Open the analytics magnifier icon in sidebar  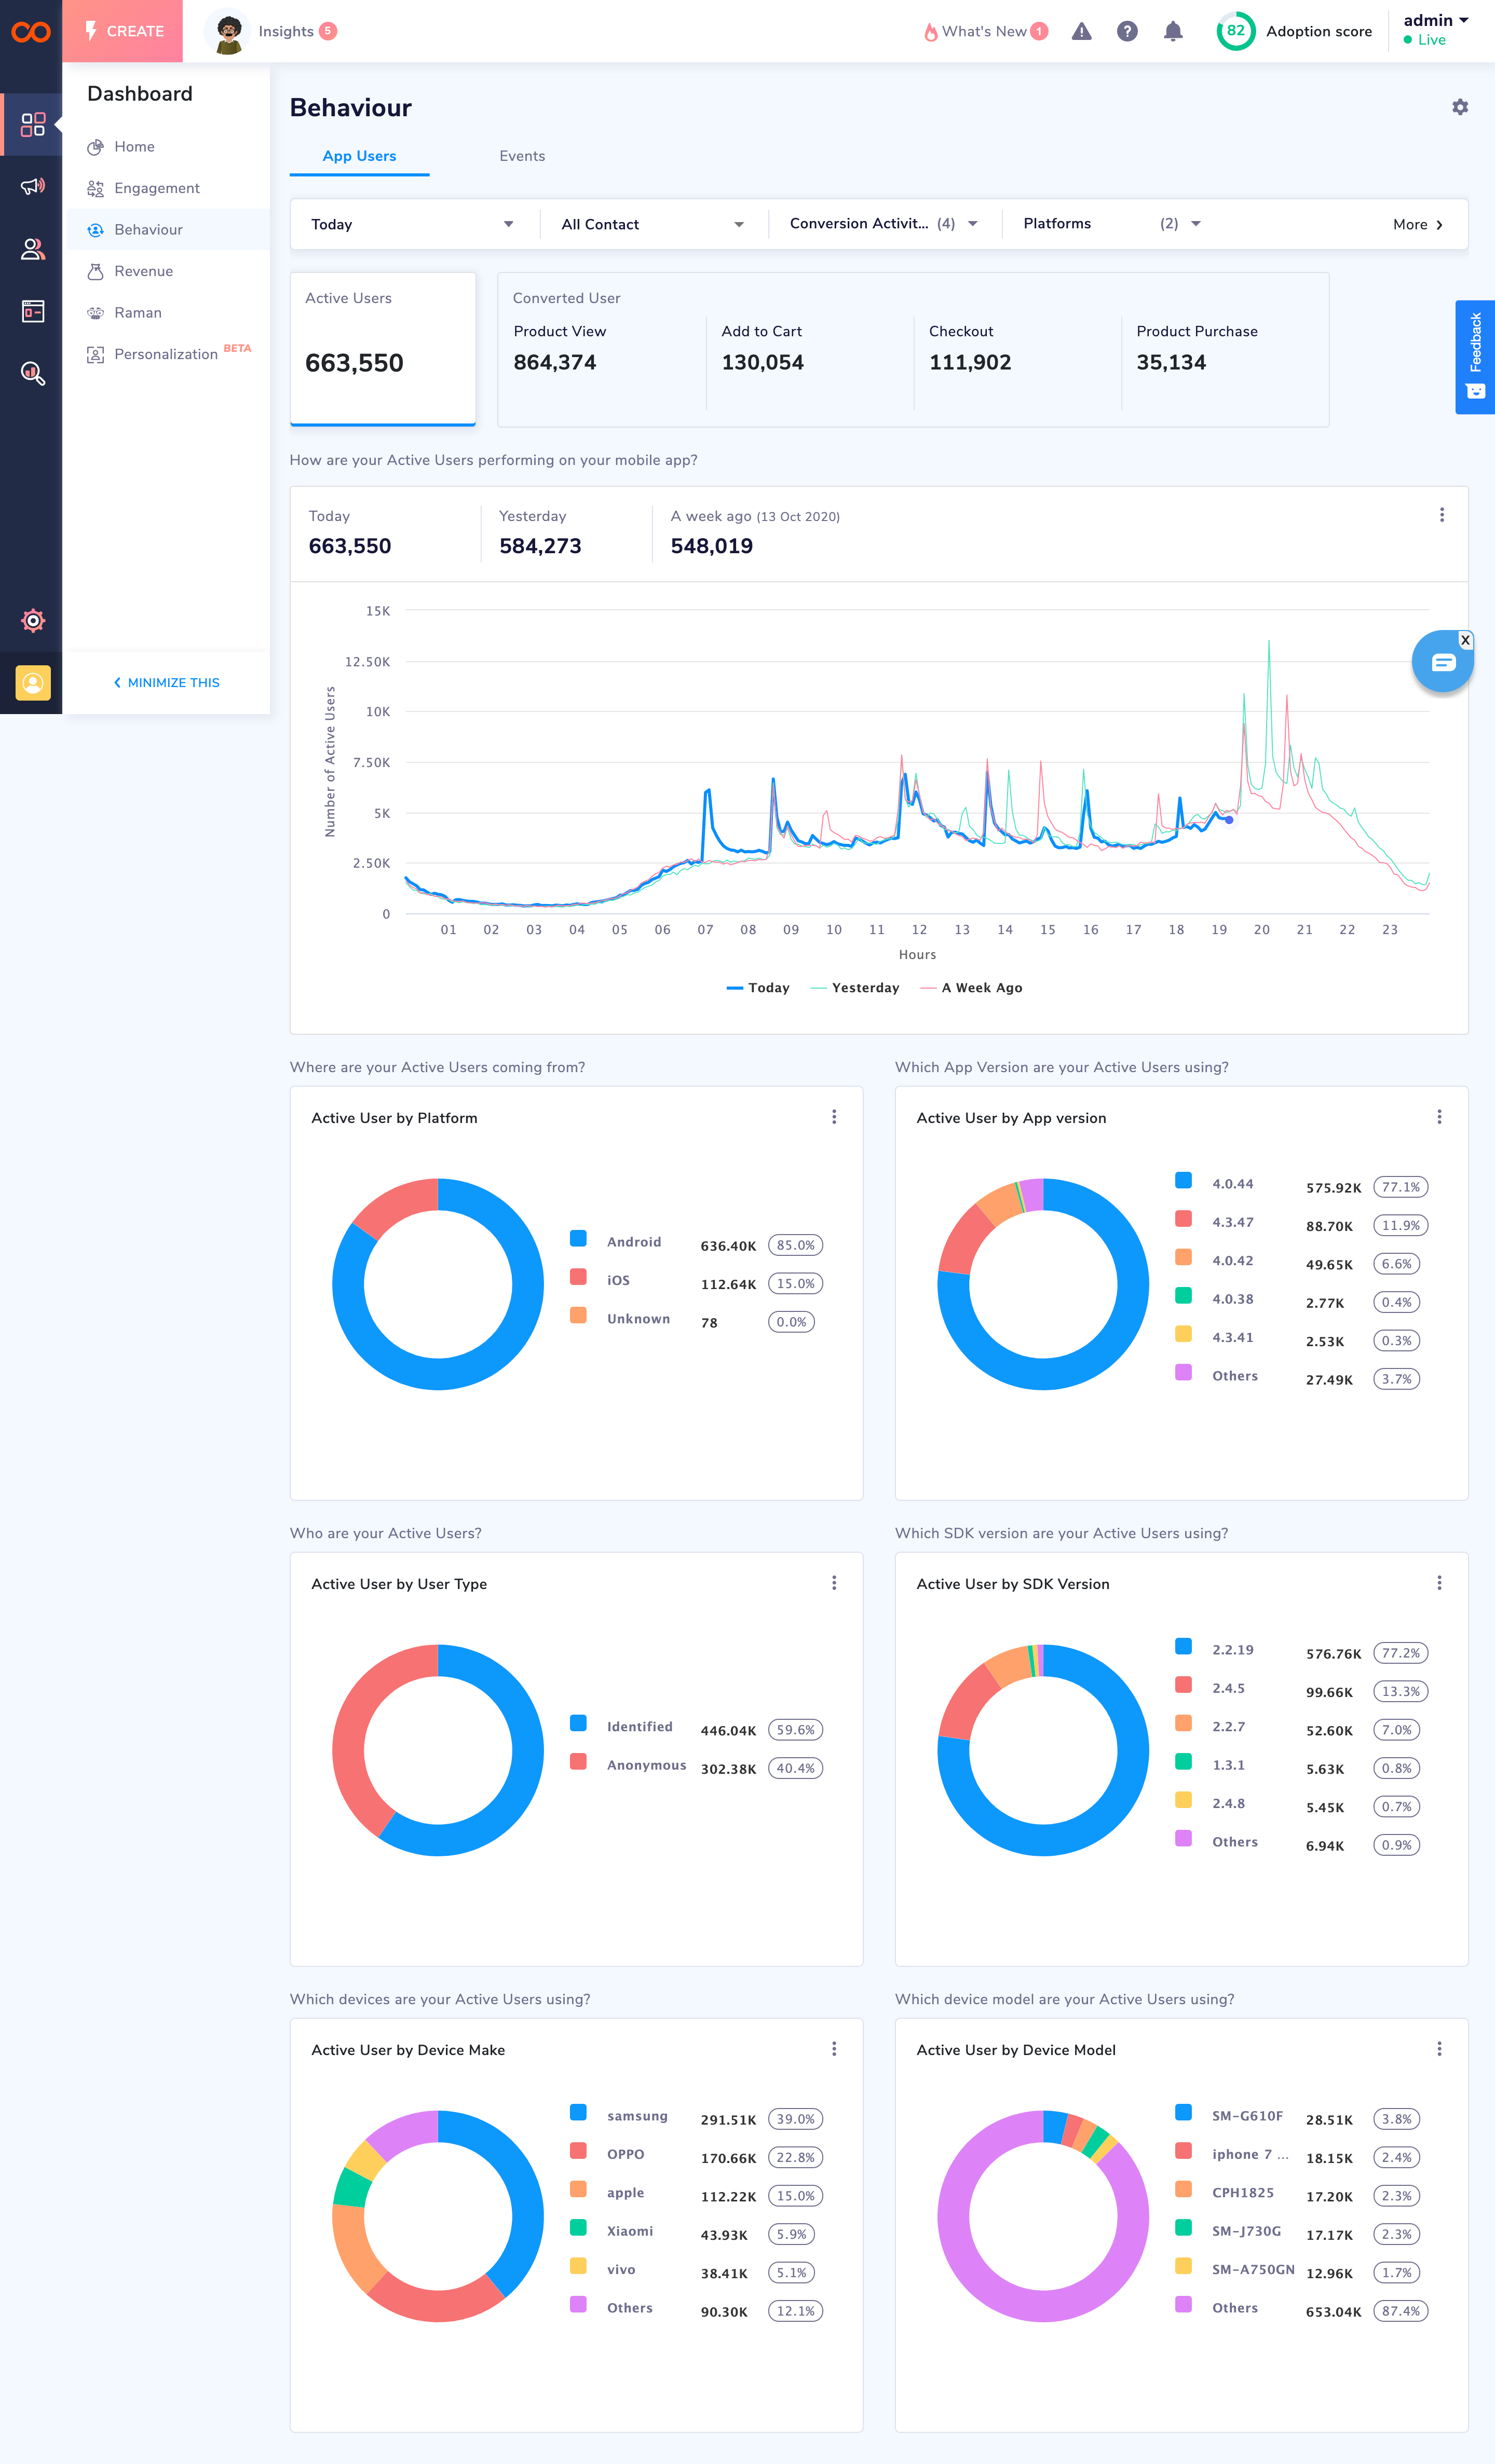click(x=32, y=373)
